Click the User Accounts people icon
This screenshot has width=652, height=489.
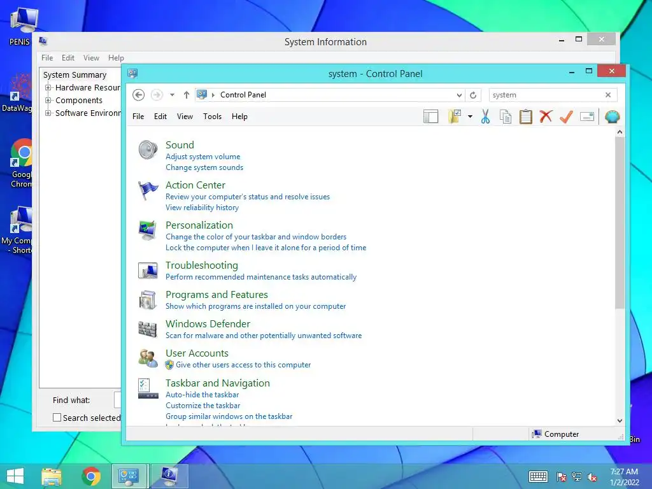[148, 358]
